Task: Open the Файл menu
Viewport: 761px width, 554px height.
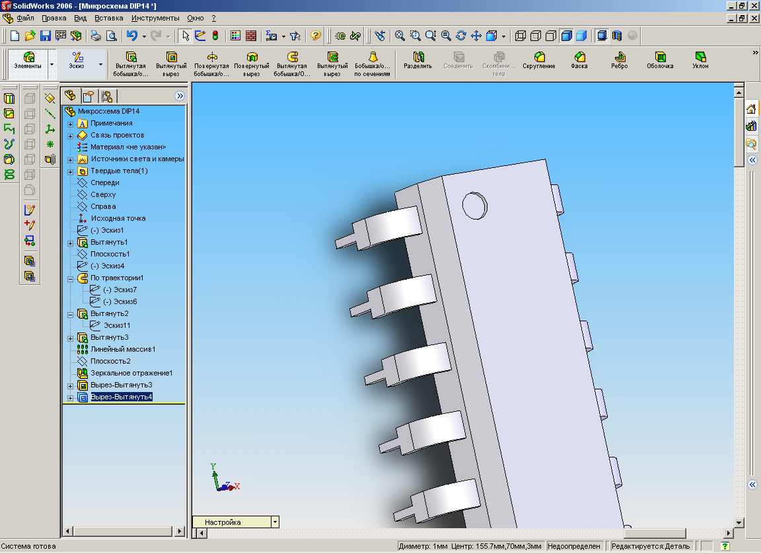Action: pyautogui.click(x=25, y=18)
